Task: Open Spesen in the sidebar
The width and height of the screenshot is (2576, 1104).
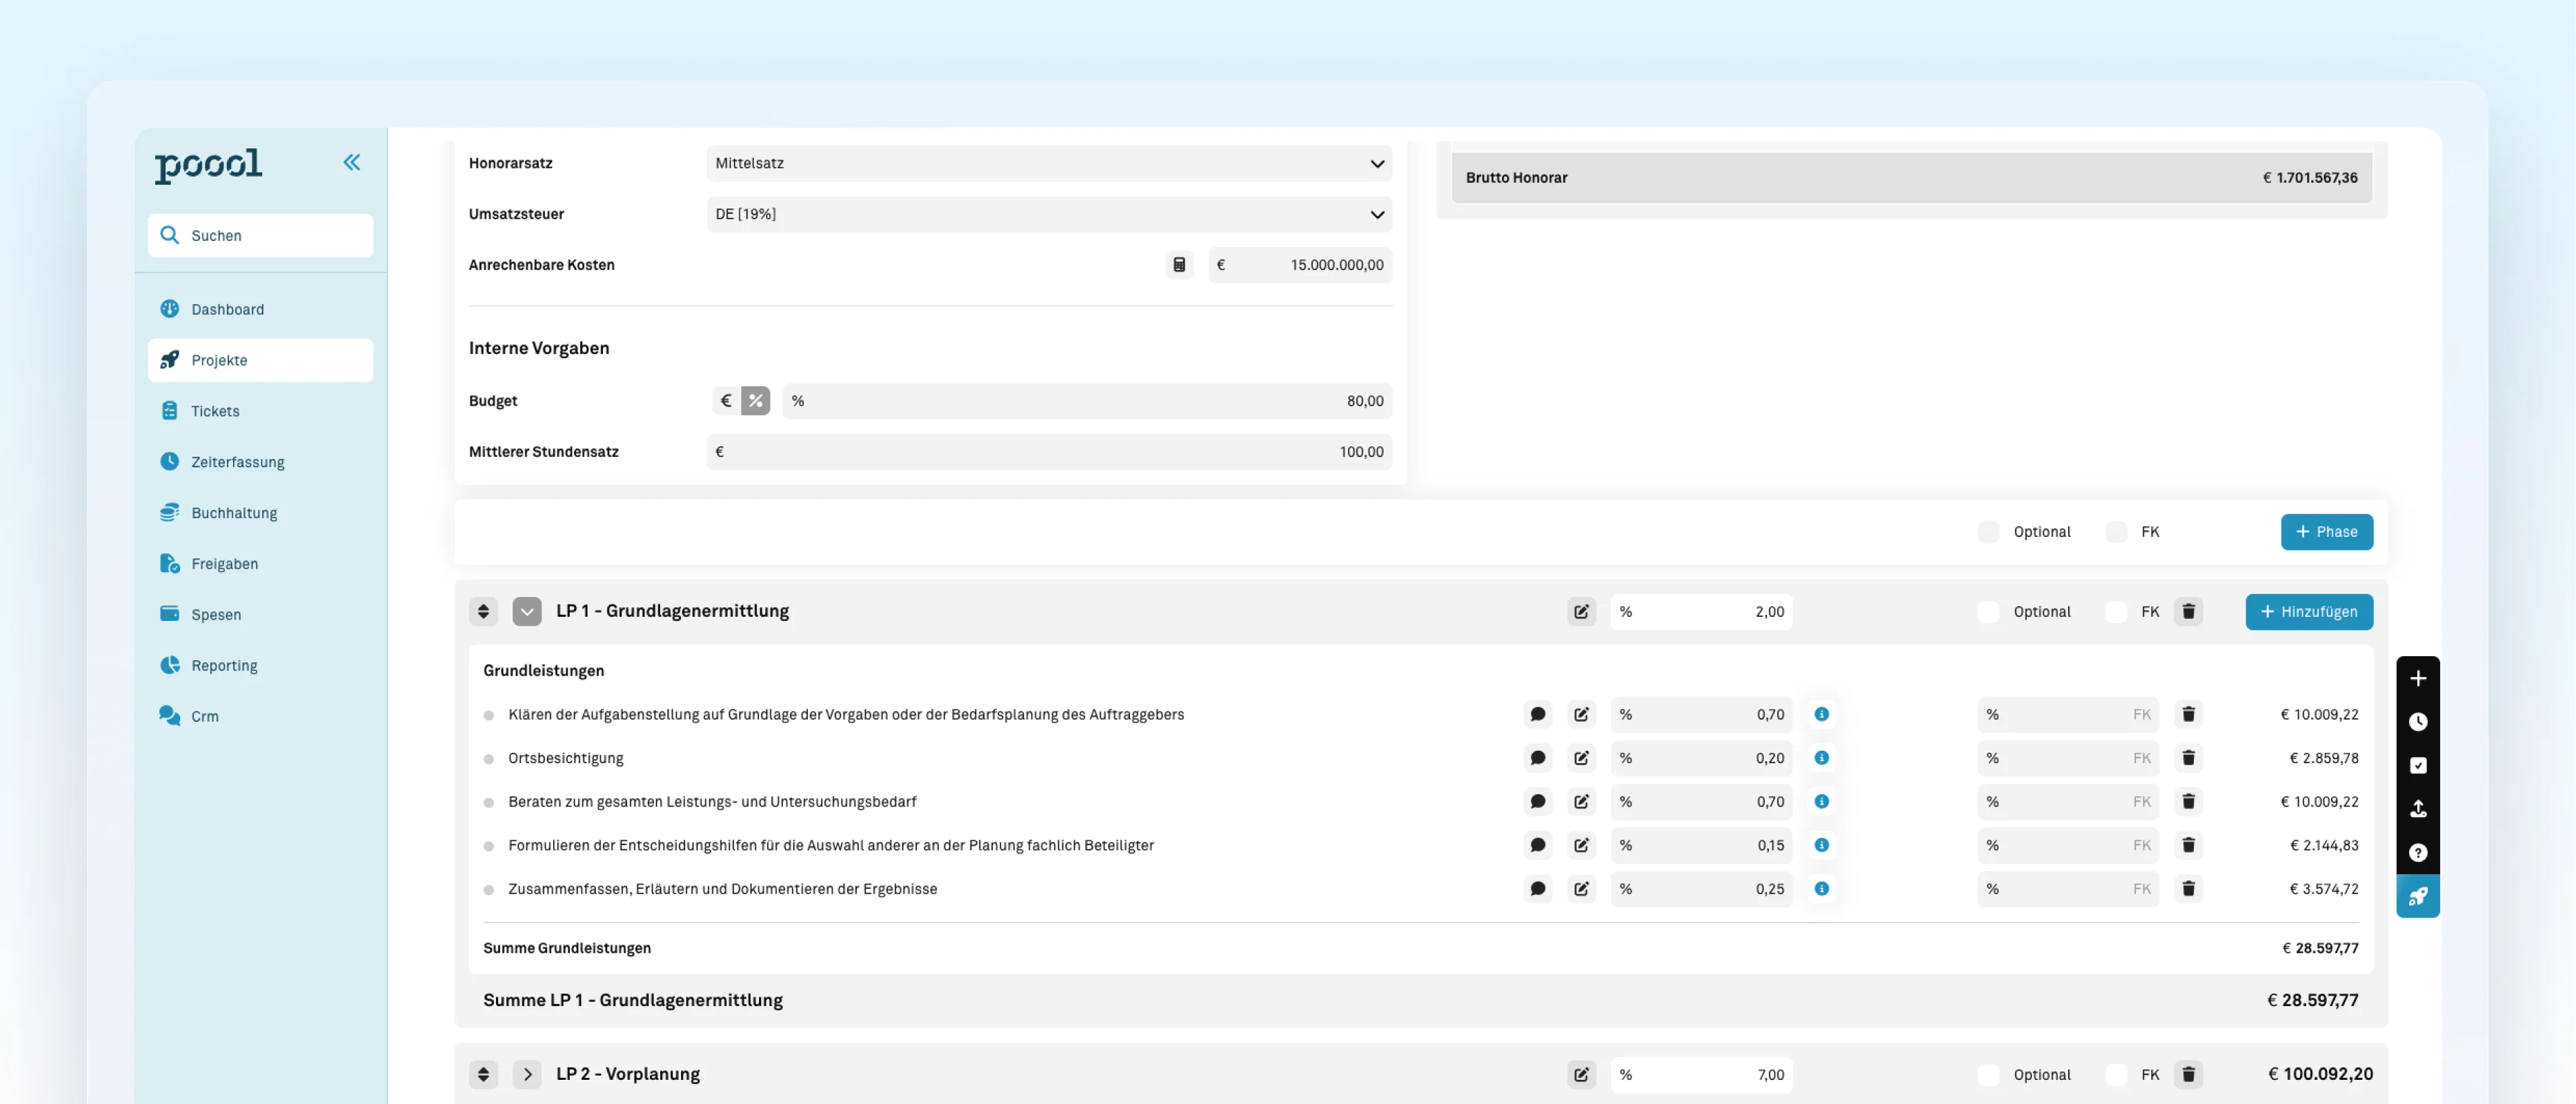Action: click(260, 615)
